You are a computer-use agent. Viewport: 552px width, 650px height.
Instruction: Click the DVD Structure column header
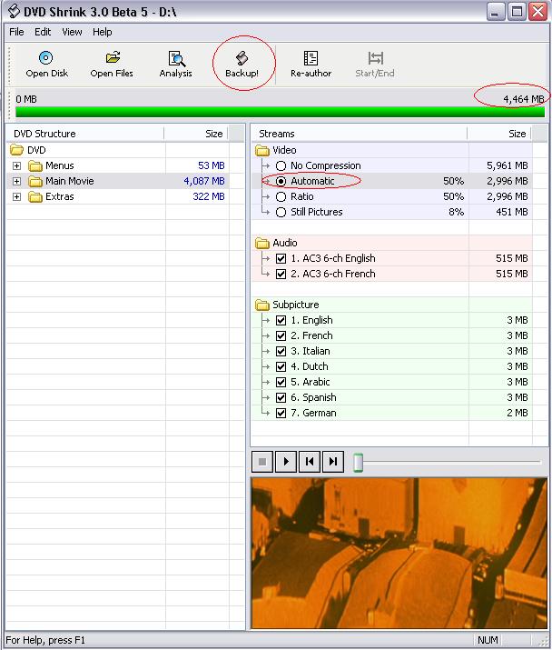(x=85, y=134)
